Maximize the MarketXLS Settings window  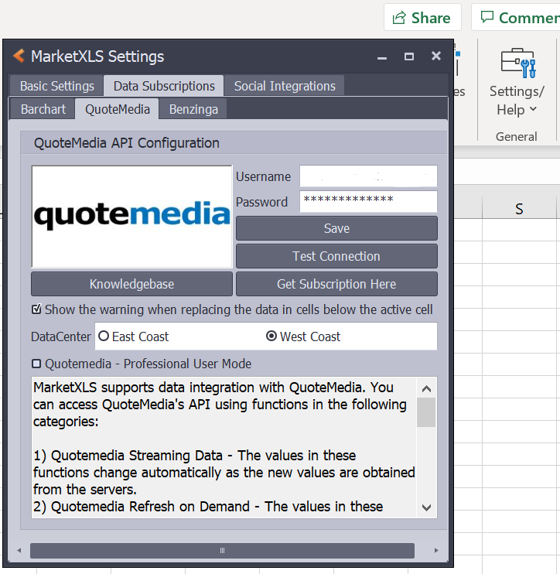(409, 56)
